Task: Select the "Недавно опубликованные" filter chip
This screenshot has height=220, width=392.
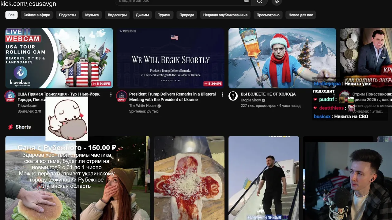Action: (x=225, y=15)
